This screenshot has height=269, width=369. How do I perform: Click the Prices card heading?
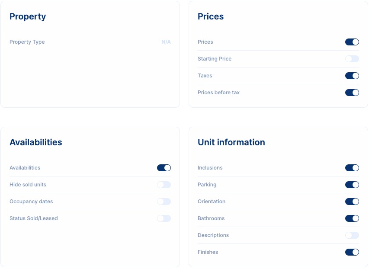(211, 16)
